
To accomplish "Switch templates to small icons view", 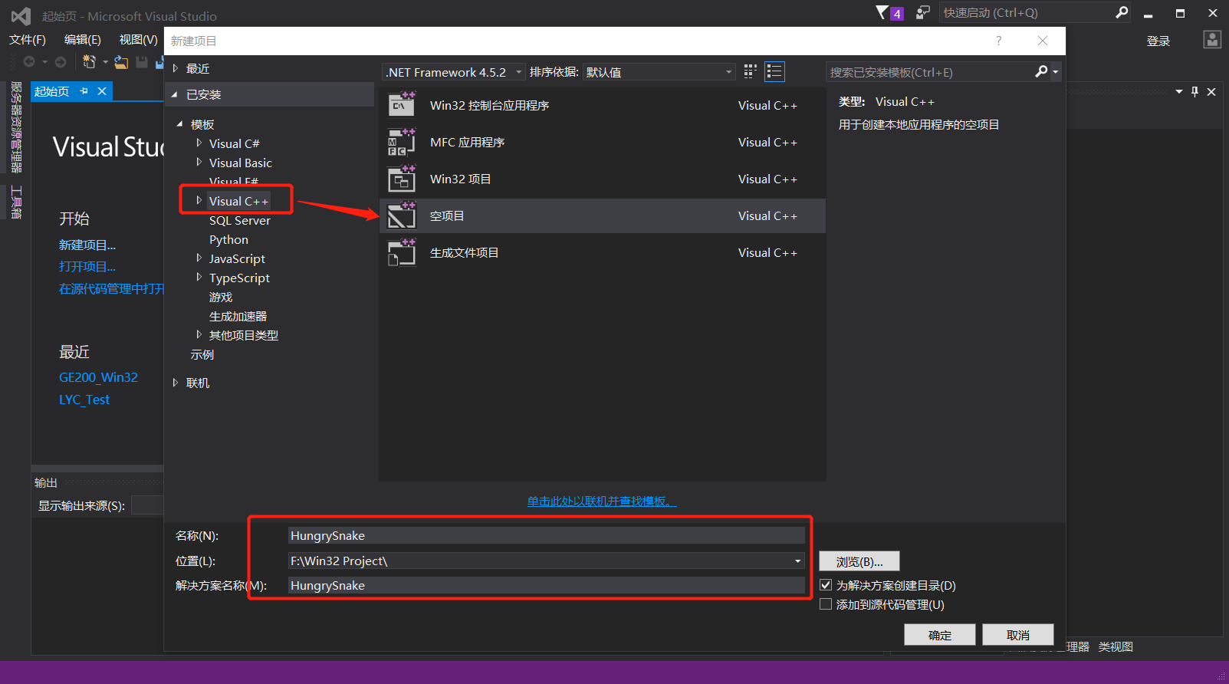I will pos(751,71).
